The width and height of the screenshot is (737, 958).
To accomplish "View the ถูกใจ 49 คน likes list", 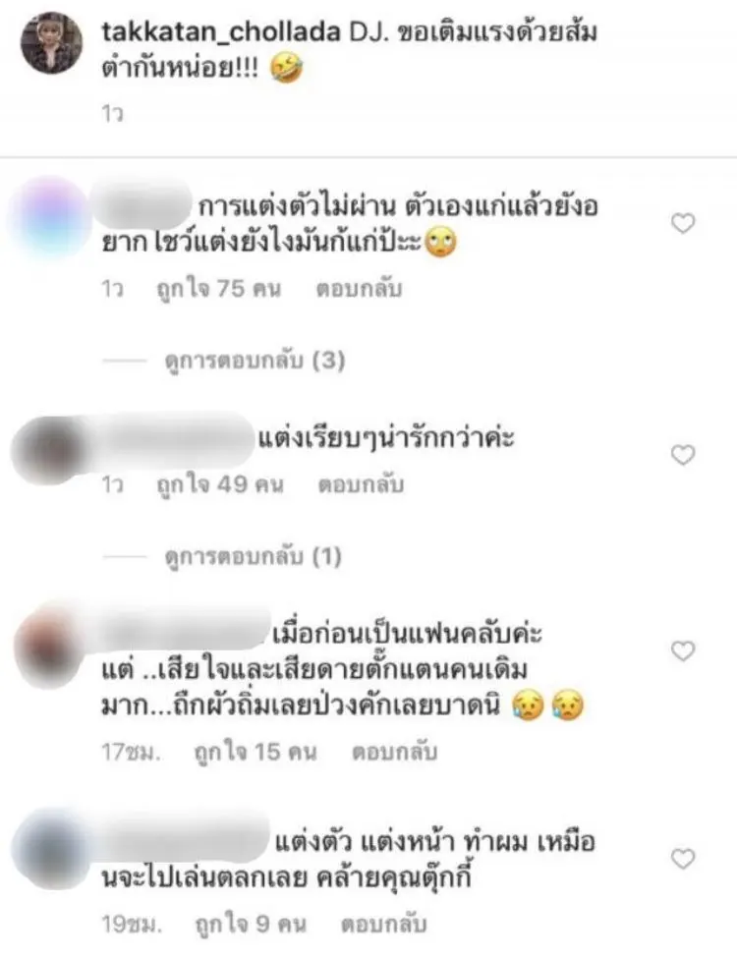I will 220,484.
